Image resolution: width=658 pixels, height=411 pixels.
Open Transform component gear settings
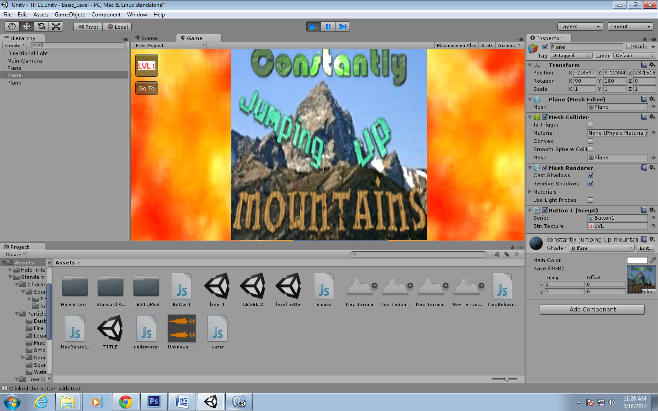(652, 65)
